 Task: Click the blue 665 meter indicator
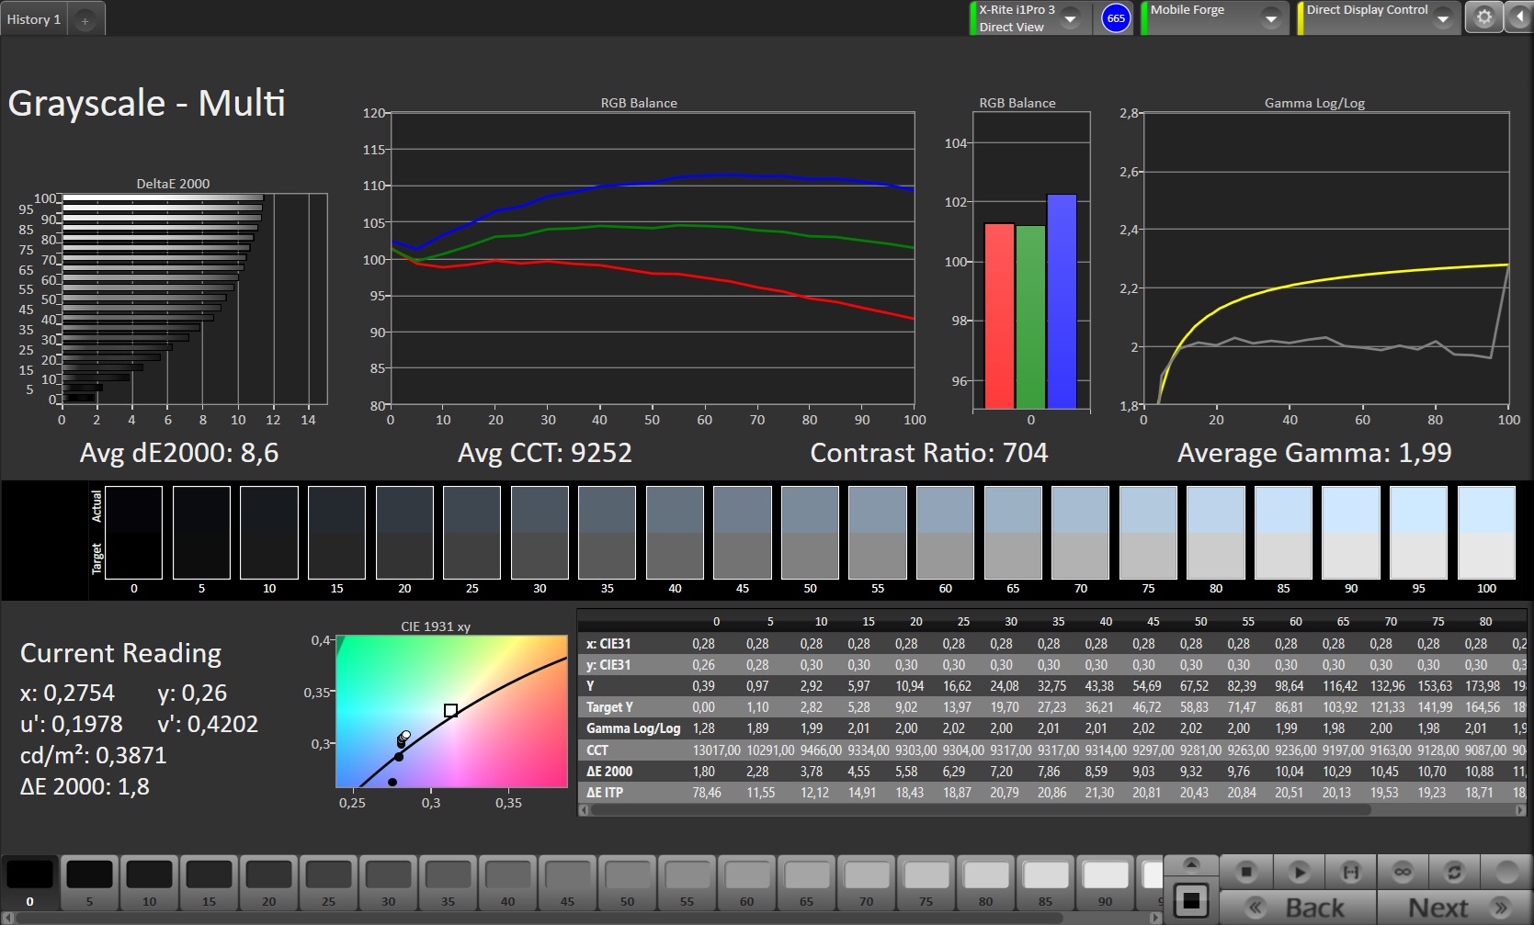tap(1116, 18)
